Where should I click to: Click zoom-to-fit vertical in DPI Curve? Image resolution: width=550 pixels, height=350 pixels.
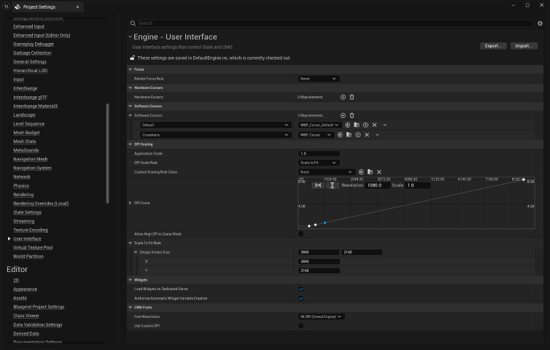pyautogui.click(x=332, y=185)
